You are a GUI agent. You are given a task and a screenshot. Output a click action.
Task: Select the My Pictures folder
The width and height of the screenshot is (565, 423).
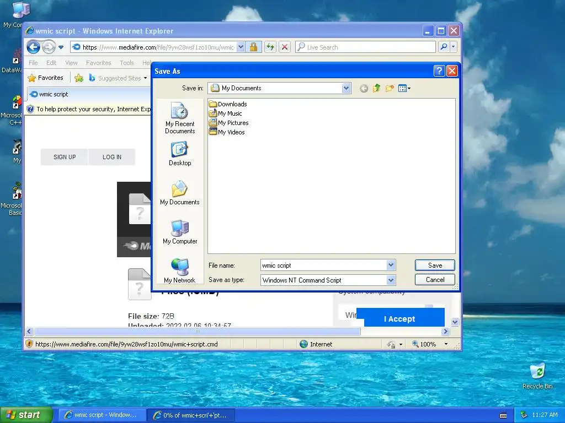click(229, 123)
